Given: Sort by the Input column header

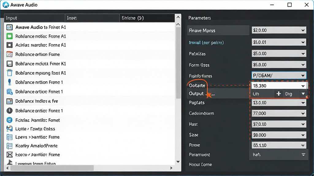Looking at the screenshot, I should [34, 18].
